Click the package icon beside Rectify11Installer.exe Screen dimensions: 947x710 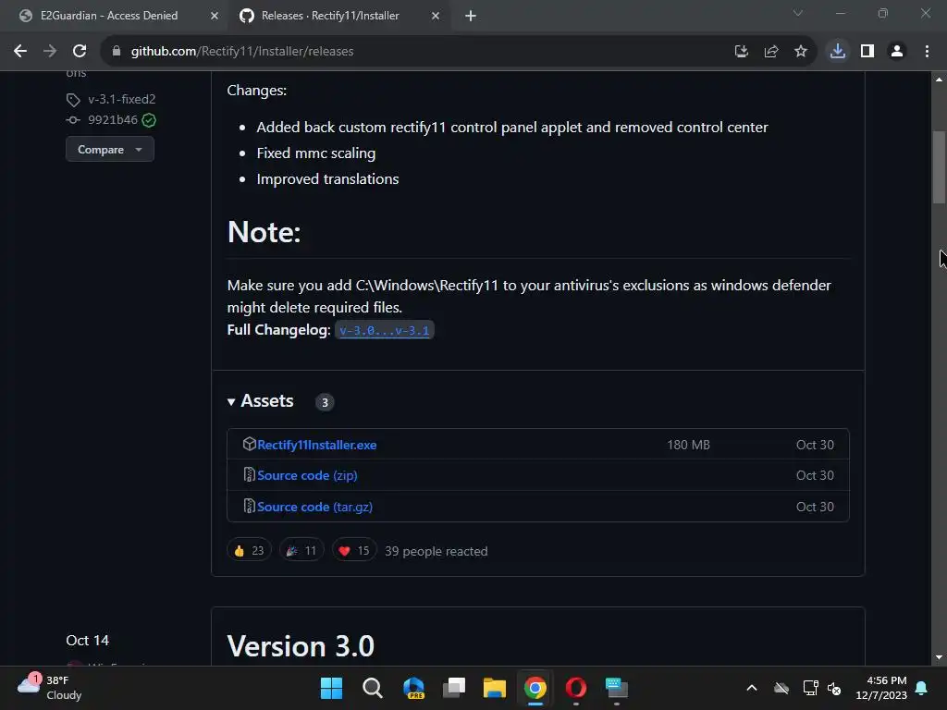(x=249, y=445)
